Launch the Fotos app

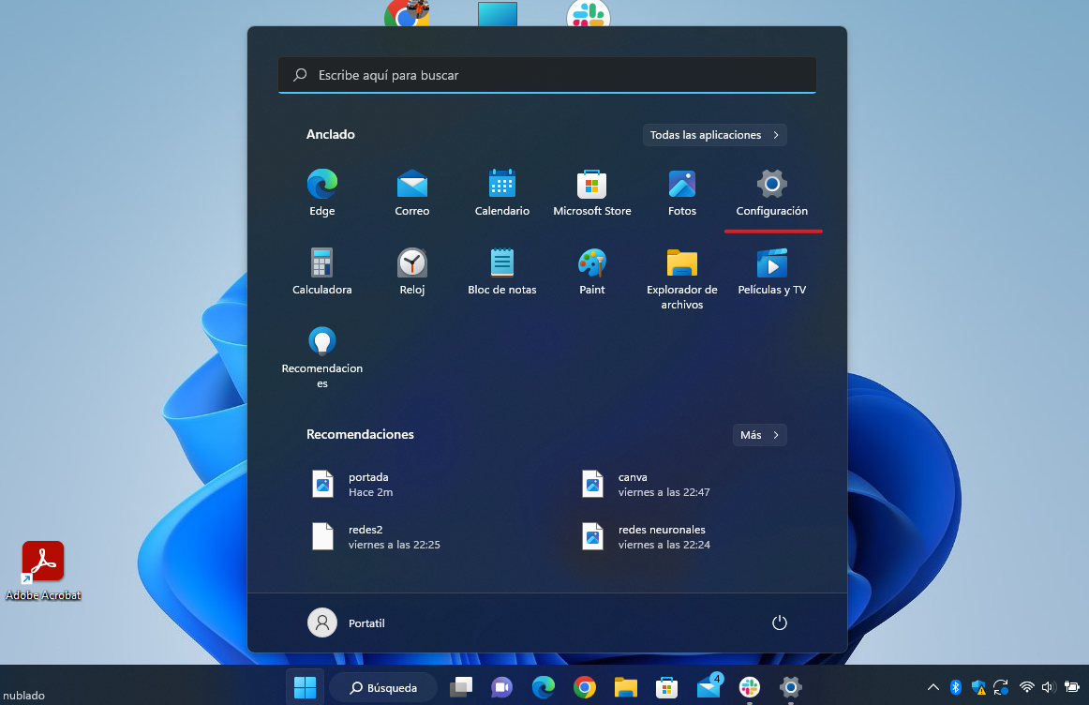tap(682, 192)
